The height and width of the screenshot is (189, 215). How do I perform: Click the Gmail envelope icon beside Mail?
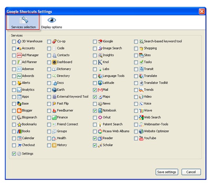(100, 90)
